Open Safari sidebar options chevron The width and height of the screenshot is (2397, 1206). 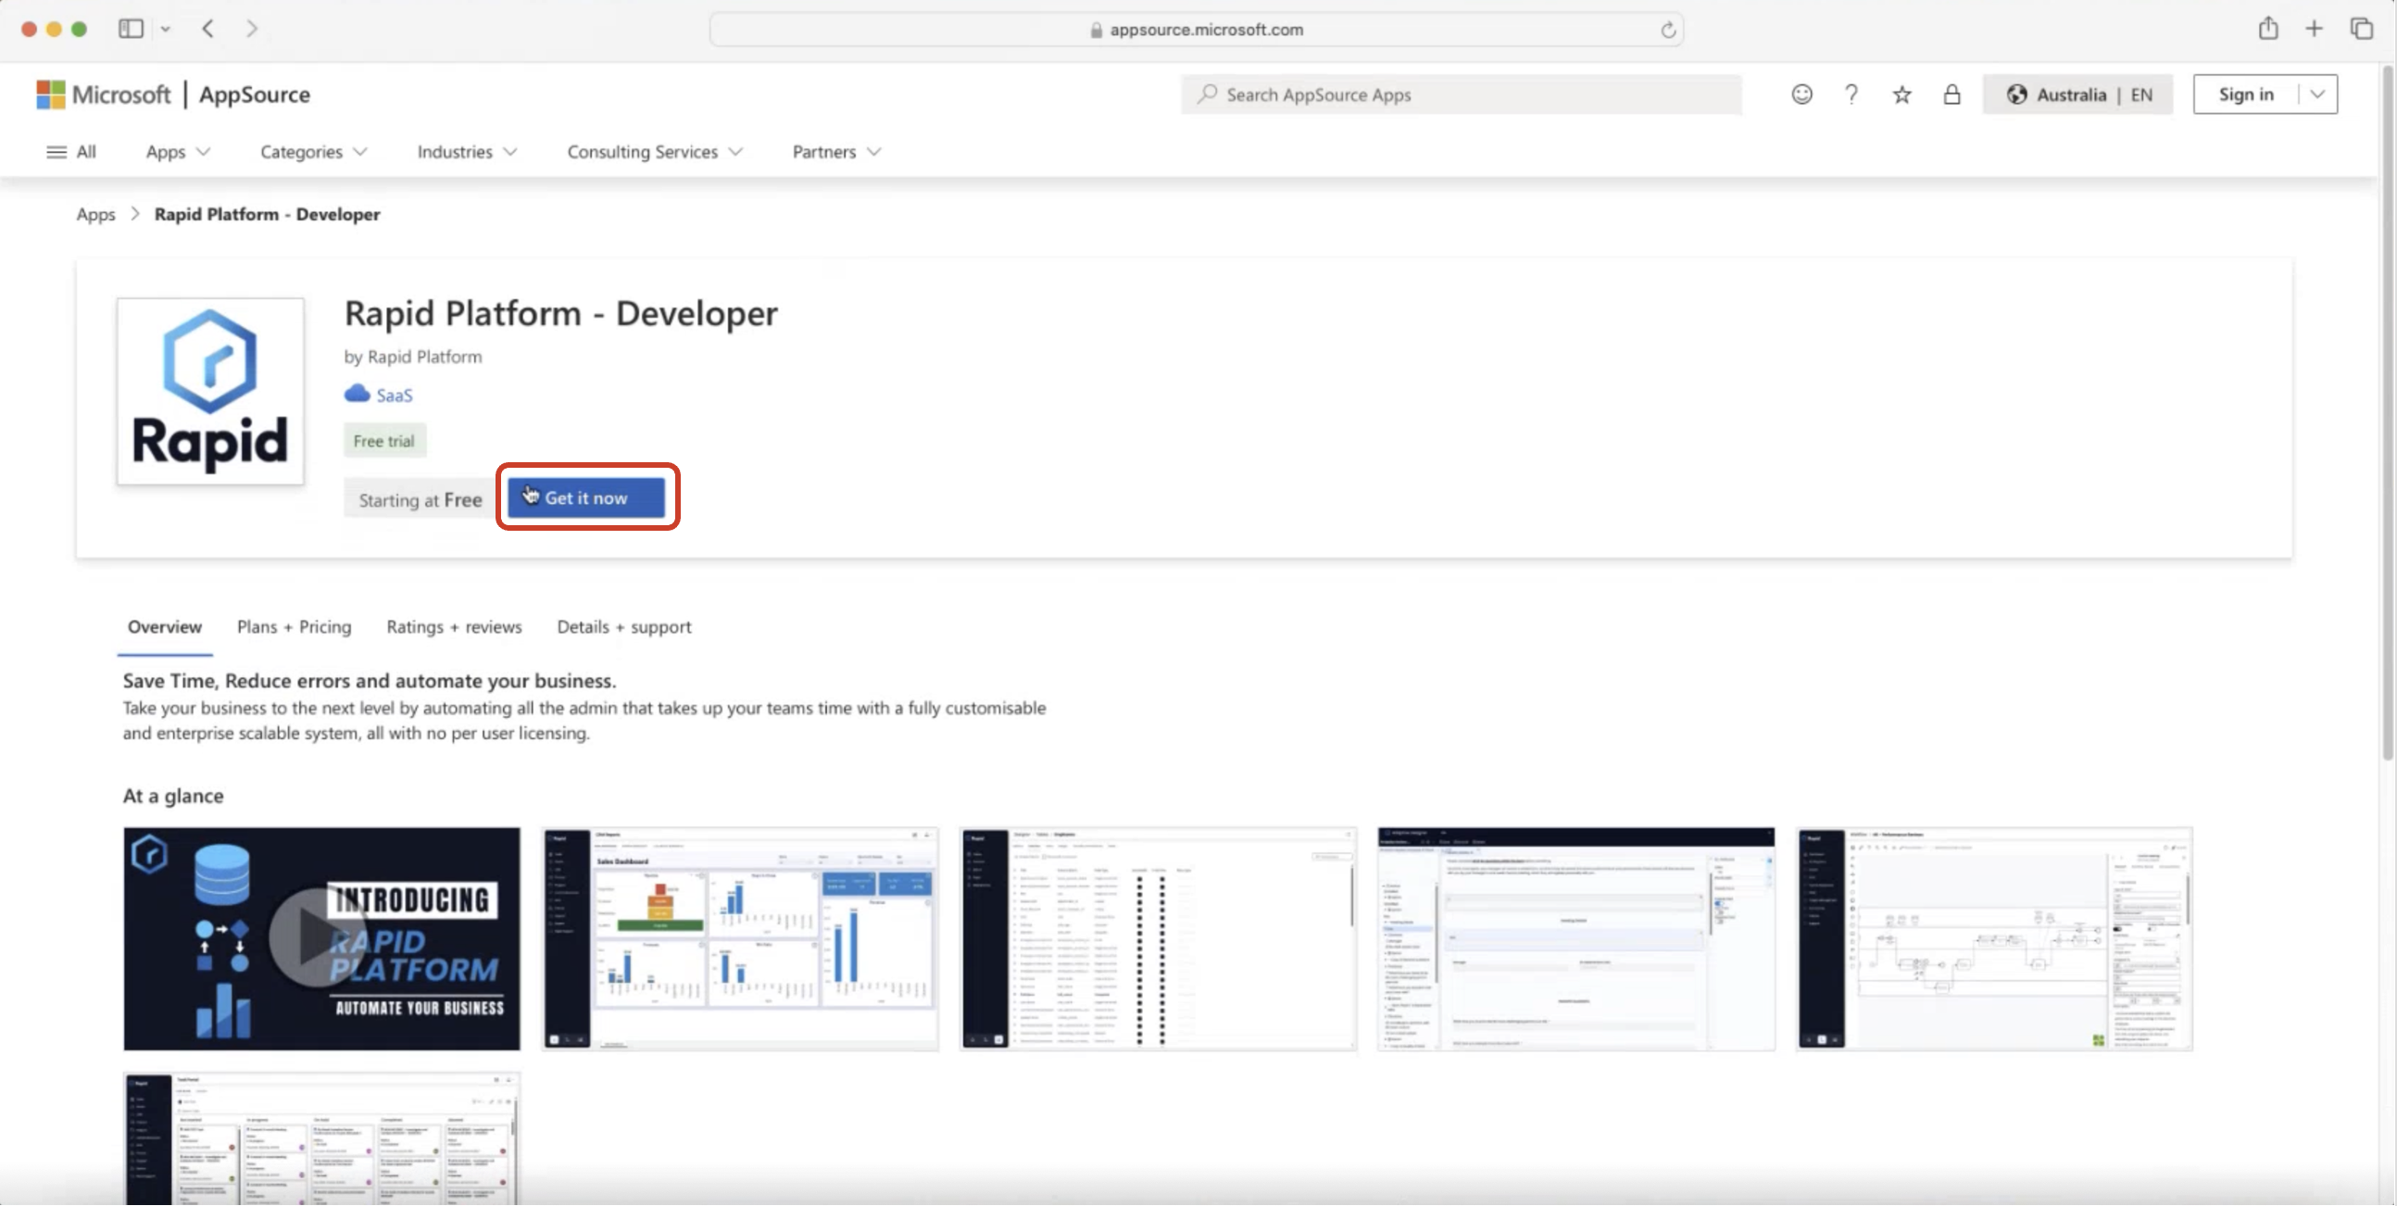165,29
